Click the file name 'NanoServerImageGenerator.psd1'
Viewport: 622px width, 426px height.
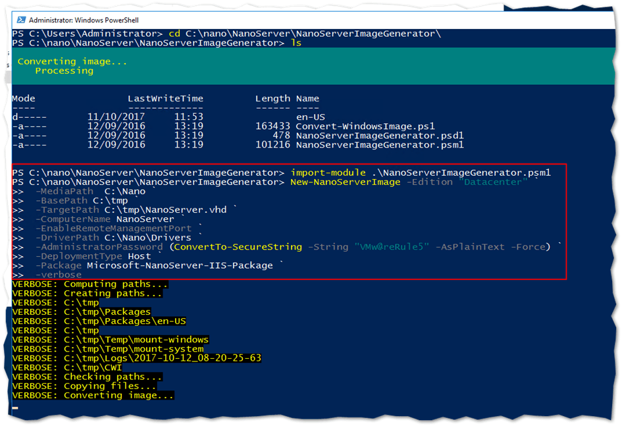(380, 136)
